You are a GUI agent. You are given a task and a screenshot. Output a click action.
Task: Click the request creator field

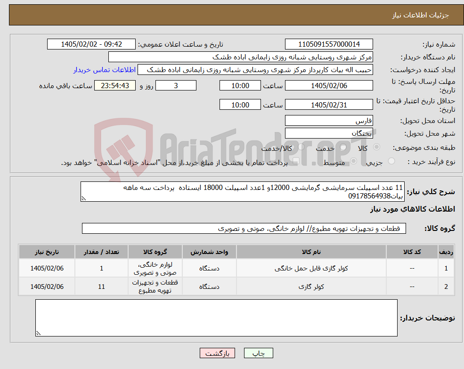click(x=255, y=70)
